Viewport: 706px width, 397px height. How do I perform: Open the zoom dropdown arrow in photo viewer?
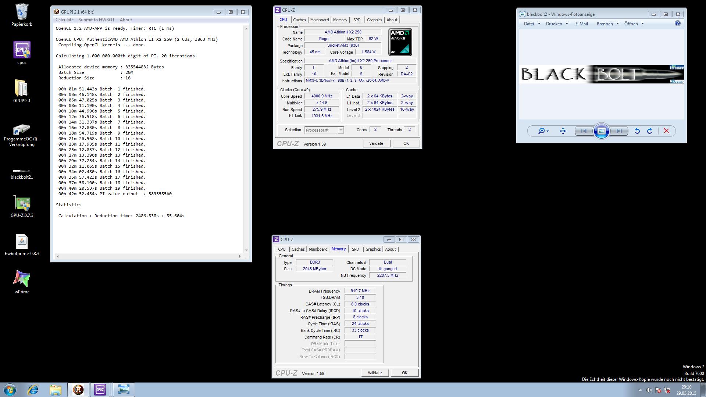(548, 131)
